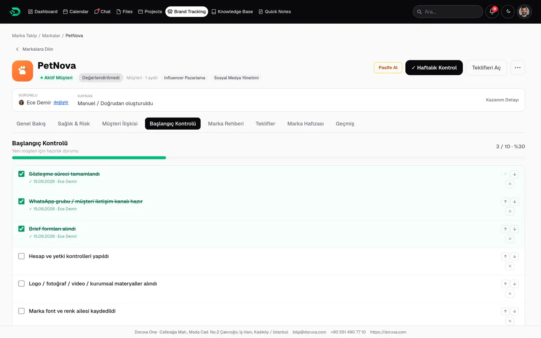Move 'Marka font ve renk' item up
The image size is (541, 338).
(x=505, y=311)
